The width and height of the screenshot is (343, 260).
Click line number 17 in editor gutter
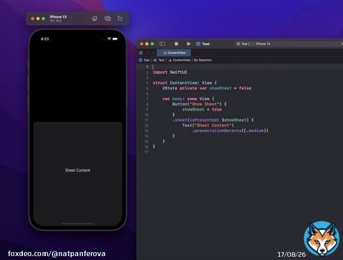click(146, 152)
